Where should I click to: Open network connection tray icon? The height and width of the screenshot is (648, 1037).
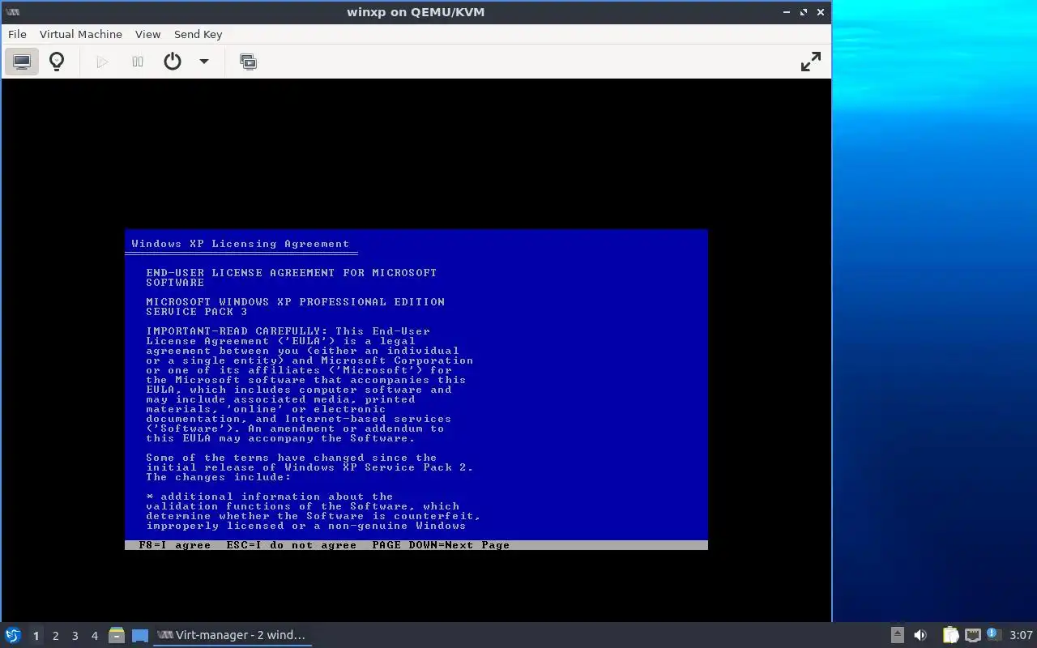(x=973, y=635)
